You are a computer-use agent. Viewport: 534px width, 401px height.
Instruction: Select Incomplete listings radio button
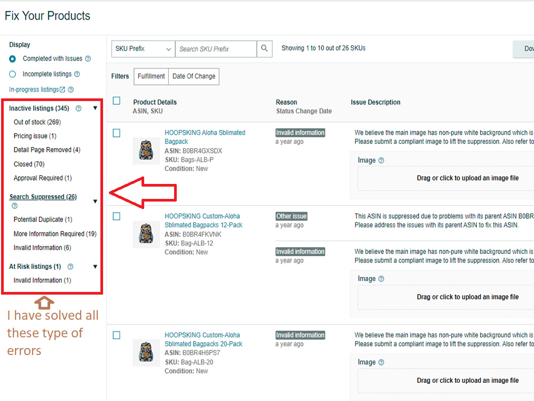13,74
